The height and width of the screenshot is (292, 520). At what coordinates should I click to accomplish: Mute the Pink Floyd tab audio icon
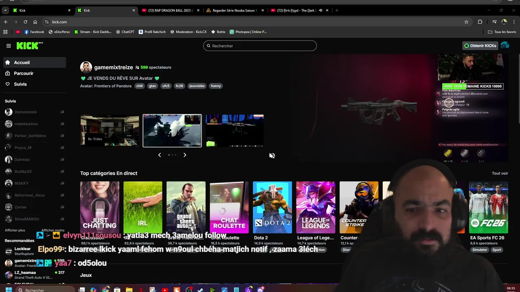click(x=321, y=11)
